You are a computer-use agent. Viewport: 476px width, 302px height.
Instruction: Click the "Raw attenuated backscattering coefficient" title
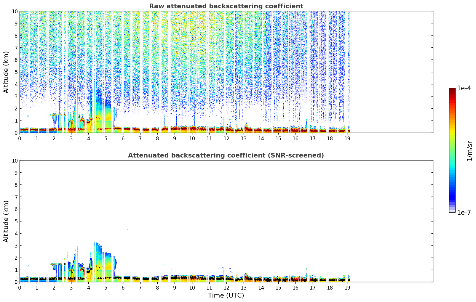[x=226, y=6]
